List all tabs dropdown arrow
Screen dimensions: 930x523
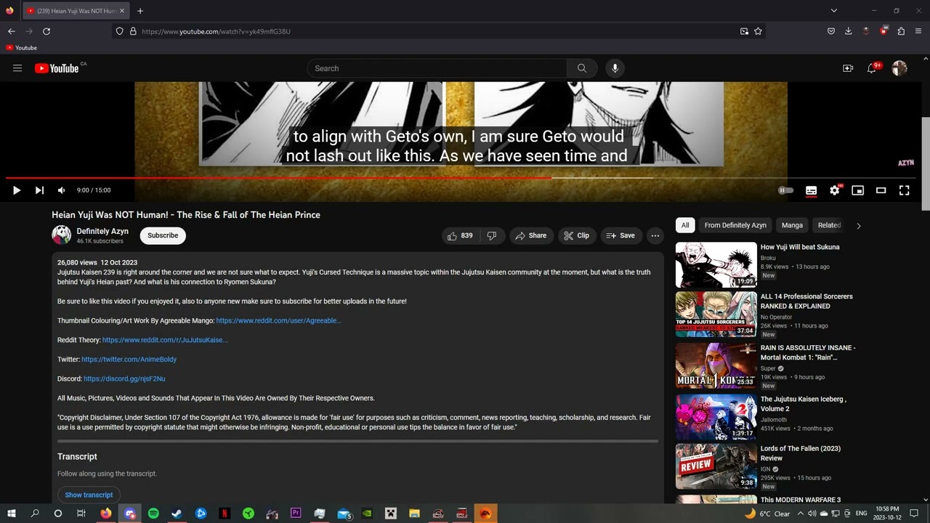[x=834, y=11]
